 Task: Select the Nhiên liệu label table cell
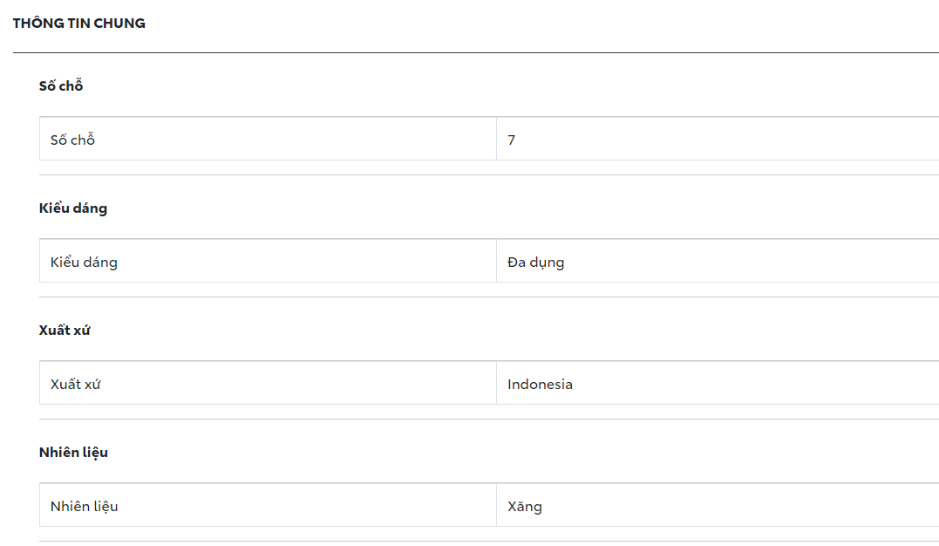pyautogui.click(x=267, y=506)
